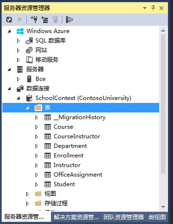Click the 数据连接 database icon
This screenshot has width=173, height=224.
[x=20, y=89]
